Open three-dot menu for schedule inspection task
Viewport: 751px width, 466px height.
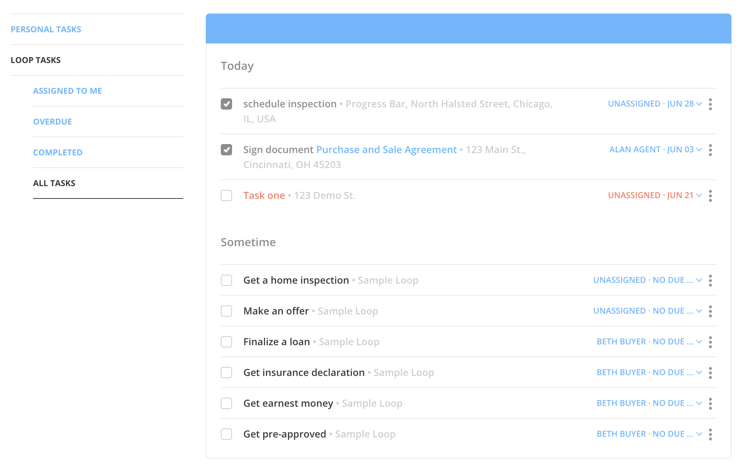coord(710,104)
